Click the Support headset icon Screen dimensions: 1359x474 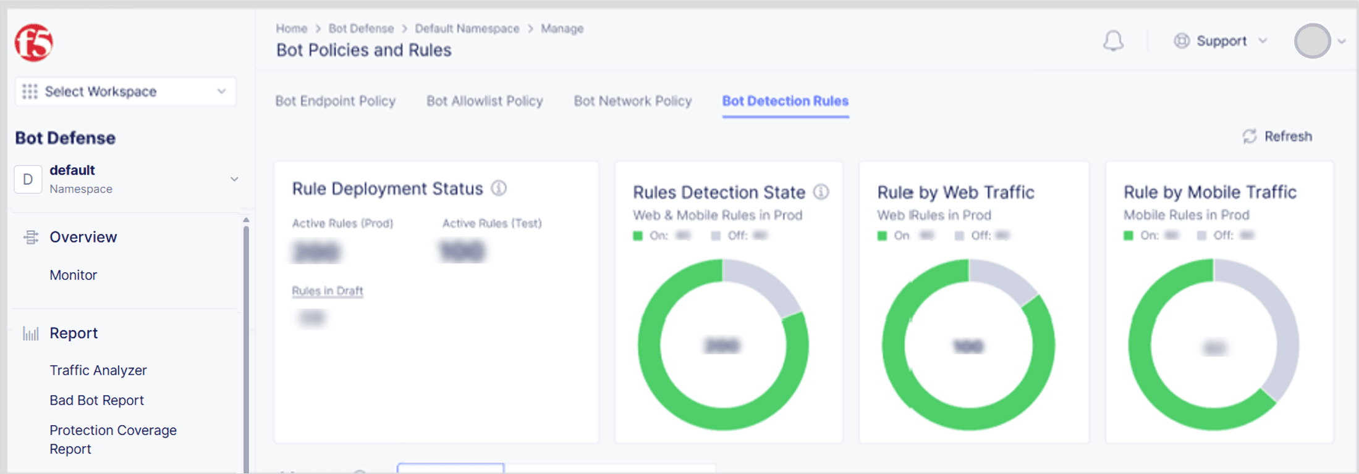point(1181,41)
